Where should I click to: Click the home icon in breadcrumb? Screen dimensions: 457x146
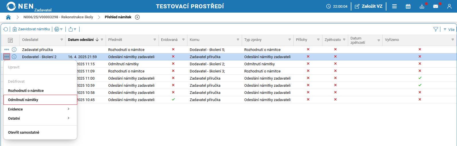8,17
